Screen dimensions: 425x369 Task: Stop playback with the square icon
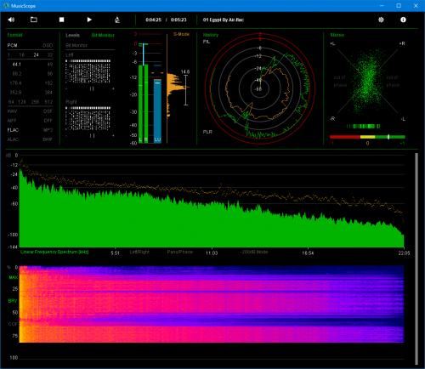61,20
